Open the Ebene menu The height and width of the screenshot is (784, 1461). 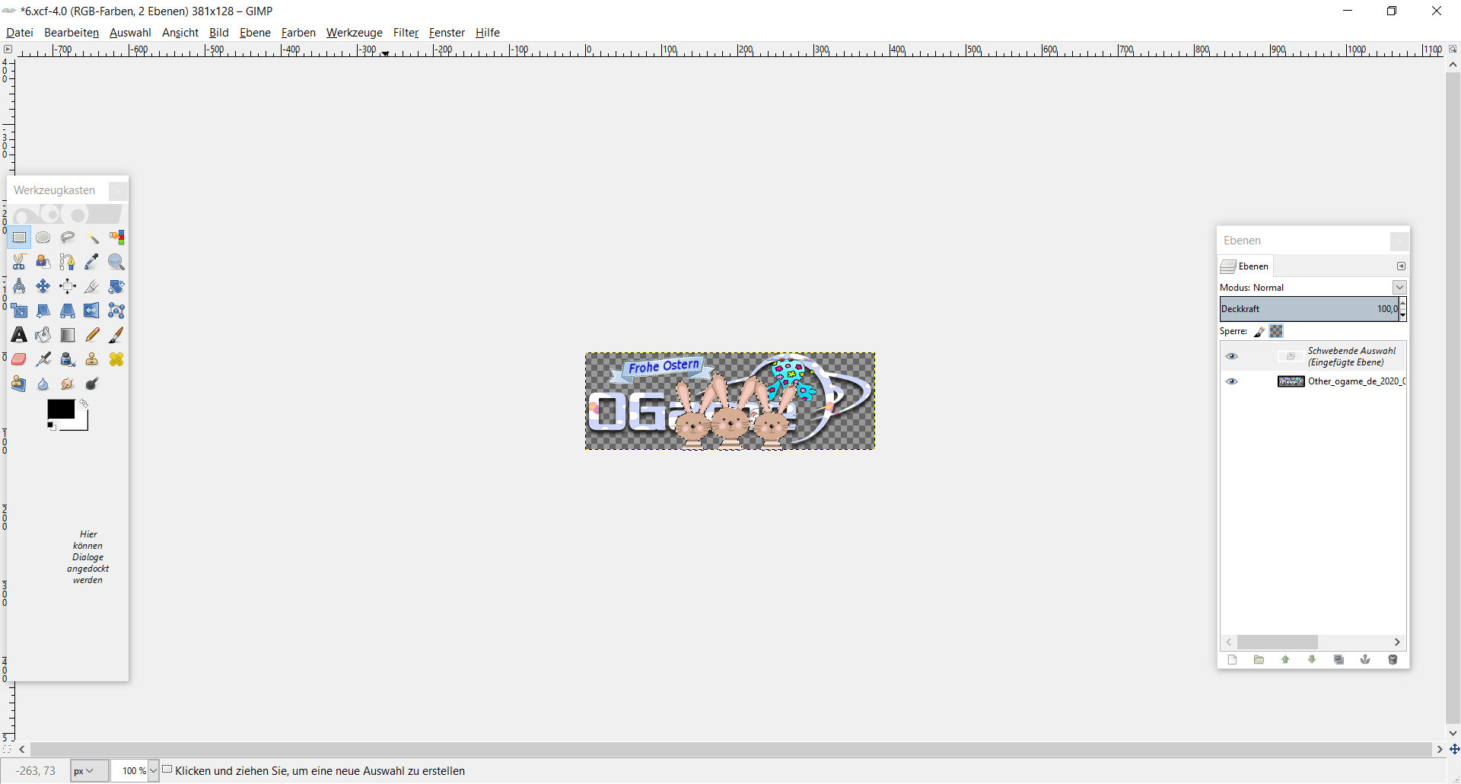[x=255, y=33]
